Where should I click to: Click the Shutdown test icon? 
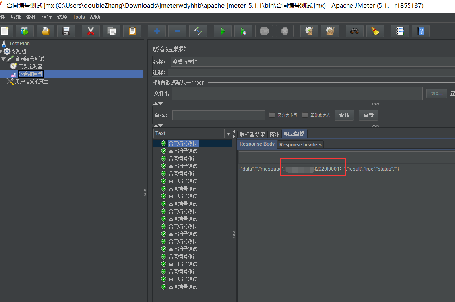coord(285,31)
